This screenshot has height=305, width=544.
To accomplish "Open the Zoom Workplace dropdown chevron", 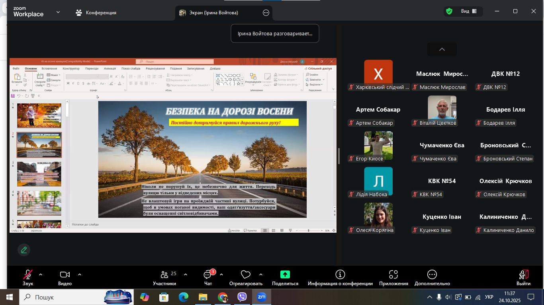I will tap(58, 12).
